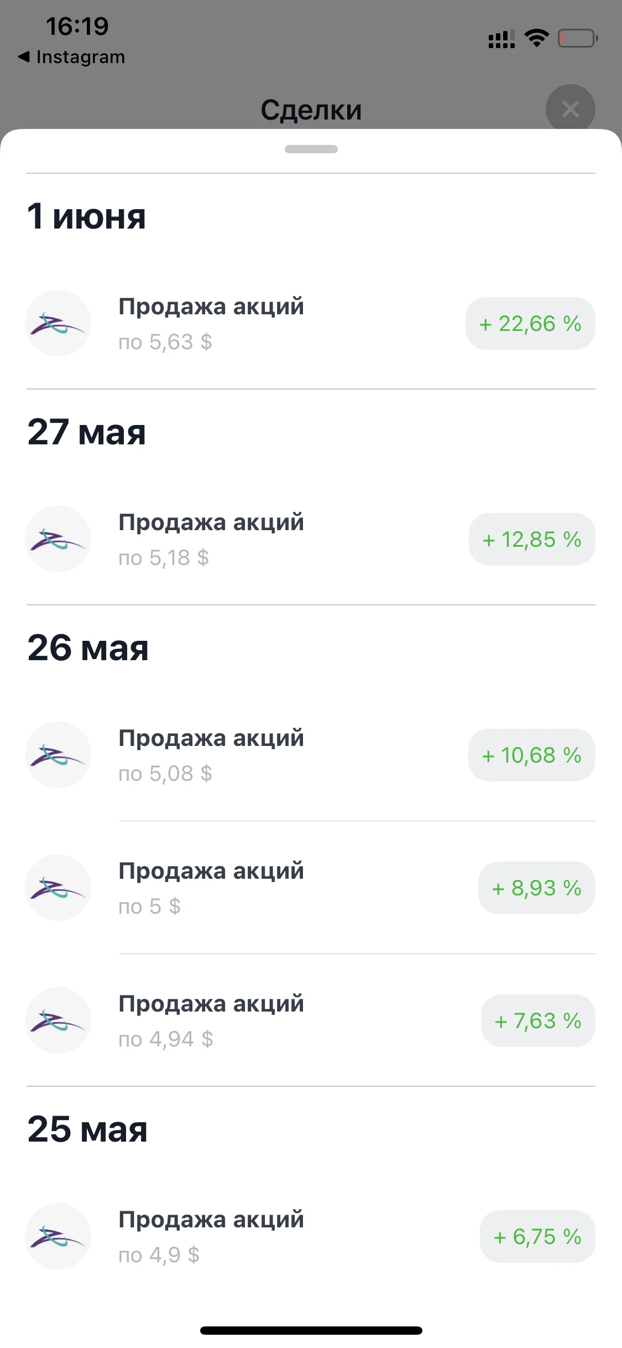Image resolution: width=622 pixels, height=1348 pixels.
Task: Click the + 12,85 % profit badge
Action: click(532, 540)
